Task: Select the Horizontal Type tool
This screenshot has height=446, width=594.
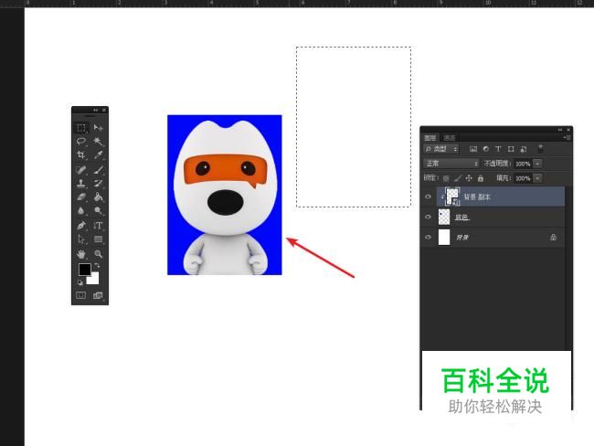Action: (98, 225)
